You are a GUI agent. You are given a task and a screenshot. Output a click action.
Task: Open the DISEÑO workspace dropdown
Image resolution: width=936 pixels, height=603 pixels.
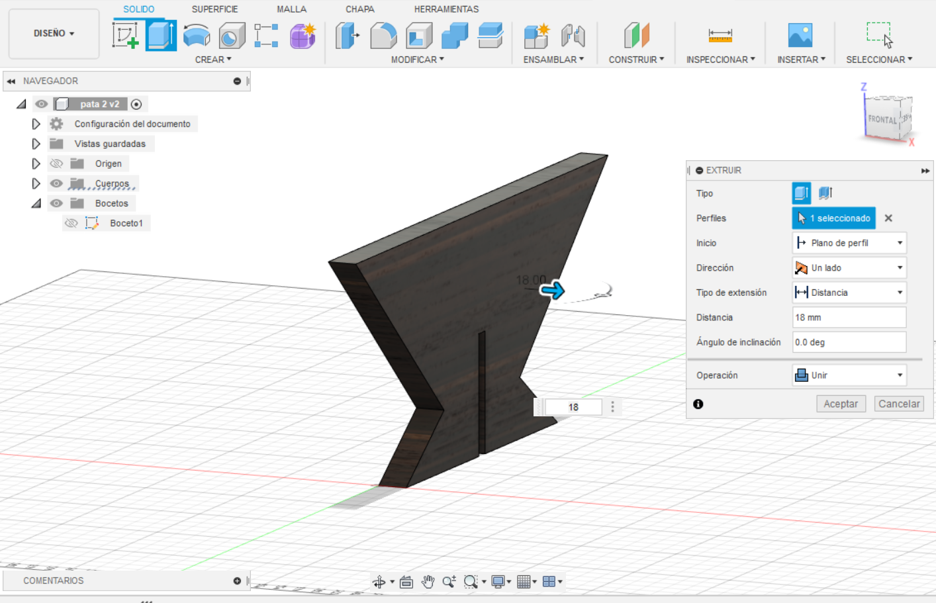click(x=53, y=34)
